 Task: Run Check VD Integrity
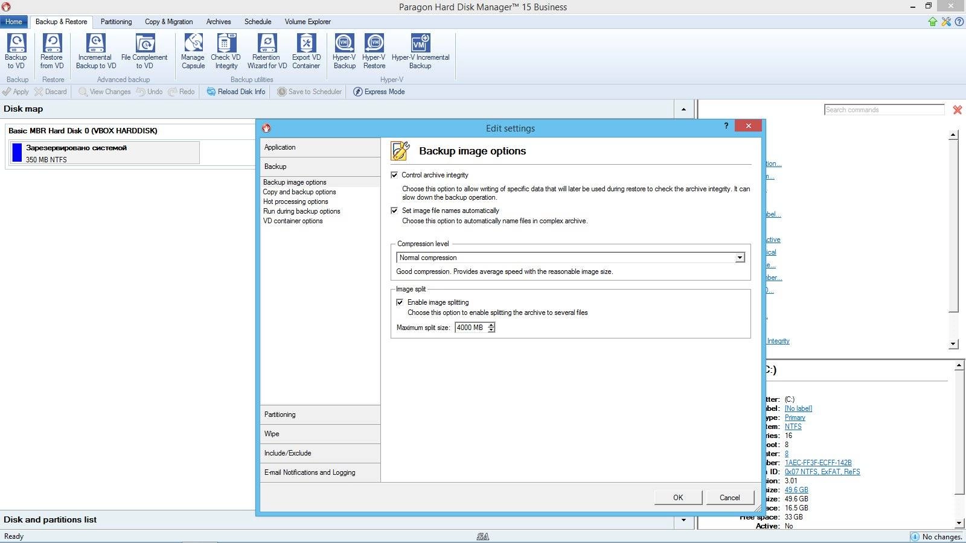(226, 51)
